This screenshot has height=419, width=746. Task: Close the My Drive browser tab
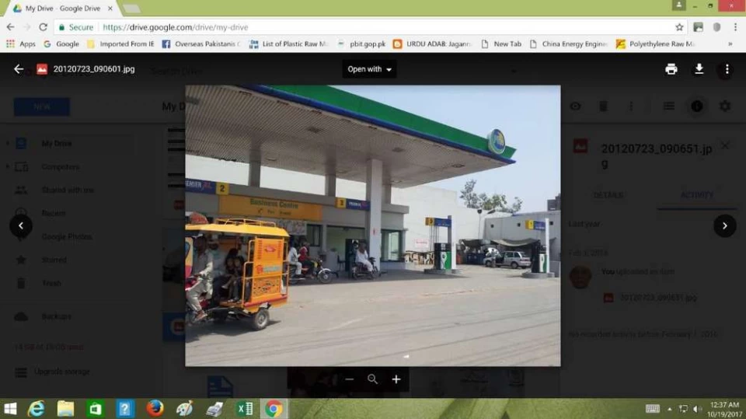point(110,9)
